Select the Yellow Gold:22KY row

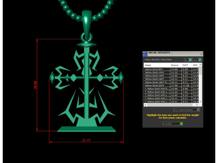coord(171,86)
